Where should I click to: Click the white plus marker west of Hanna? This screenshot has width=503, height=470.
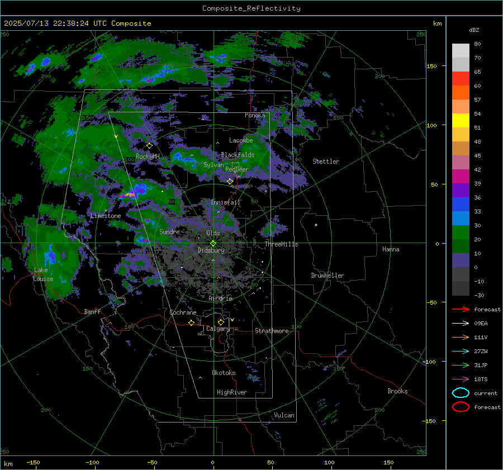pos(316,225)
